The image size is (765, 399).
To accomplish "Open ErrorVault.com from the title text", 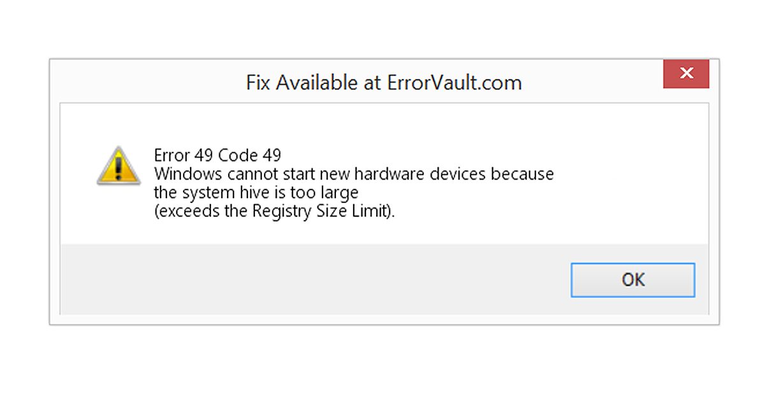I will [x=454, y=83].
